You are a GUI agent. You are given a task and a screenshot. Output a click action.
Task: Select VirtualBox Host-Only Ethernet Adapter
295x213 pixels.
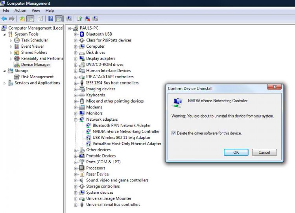click(x=127, y=144)
